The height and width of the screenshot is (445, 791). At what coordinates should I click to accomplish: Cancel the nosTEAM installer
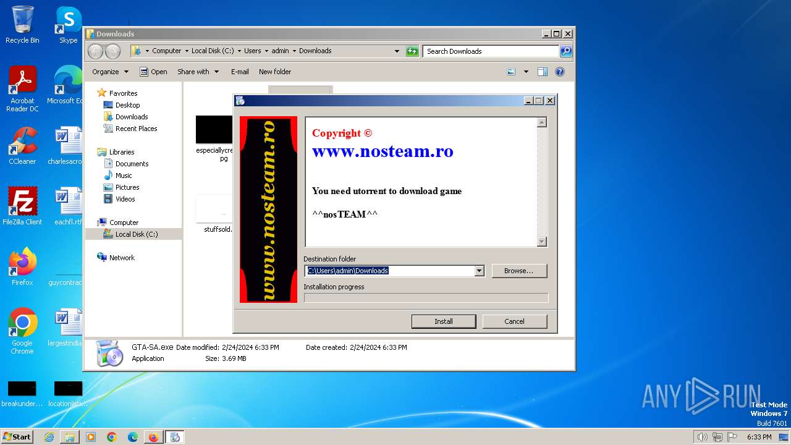click(514, 321)
